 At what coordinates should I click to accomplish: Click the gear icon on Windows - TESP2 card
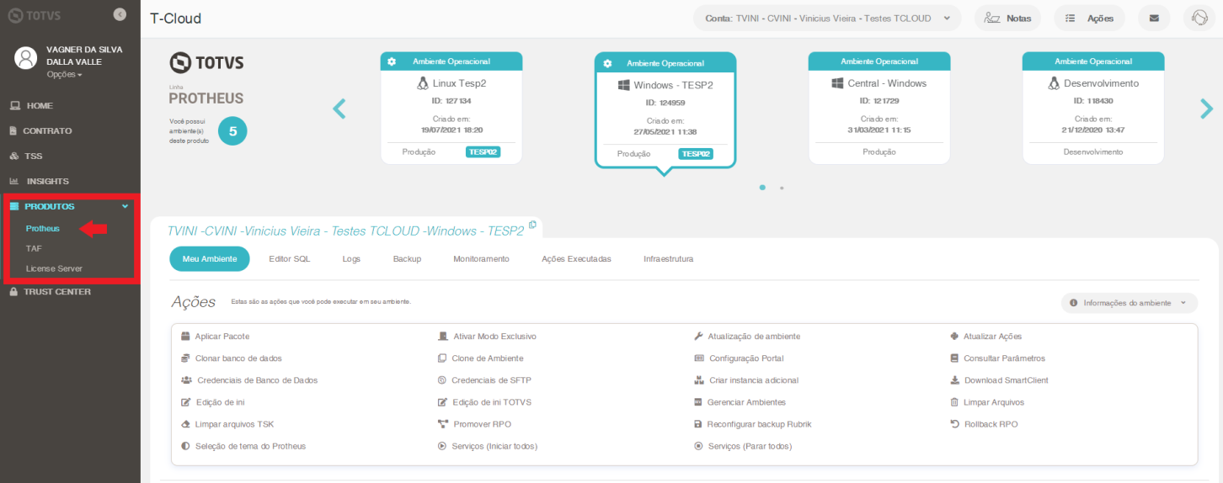point(606,63)
